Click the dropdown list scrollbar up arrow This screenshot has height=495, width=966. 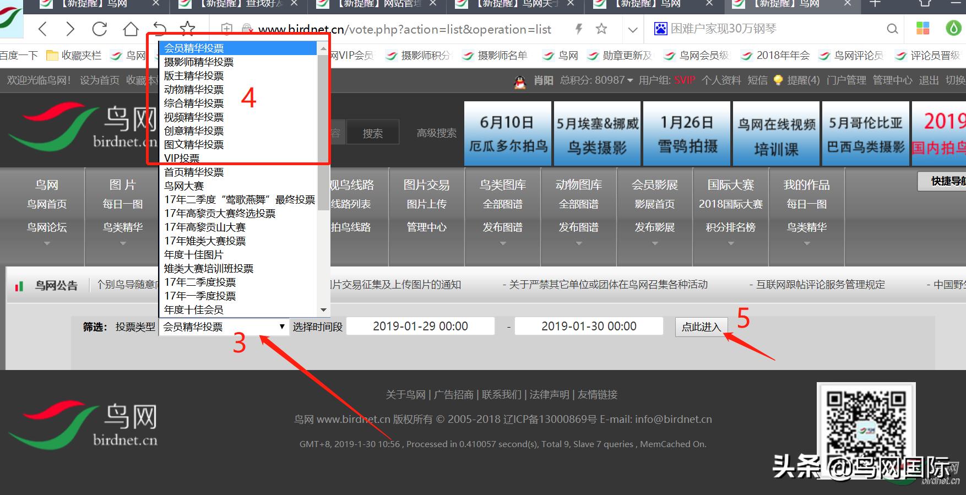324,48
